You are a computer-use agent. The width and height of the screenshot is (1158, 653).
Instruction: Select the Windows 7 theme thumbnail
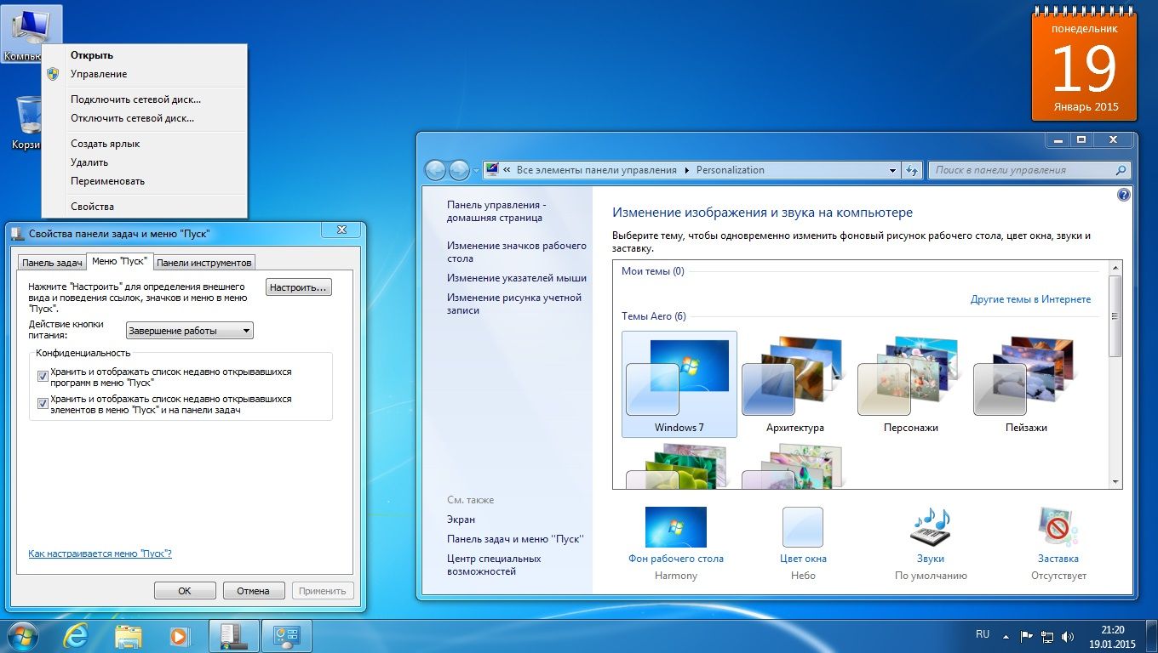coord(679,384)
